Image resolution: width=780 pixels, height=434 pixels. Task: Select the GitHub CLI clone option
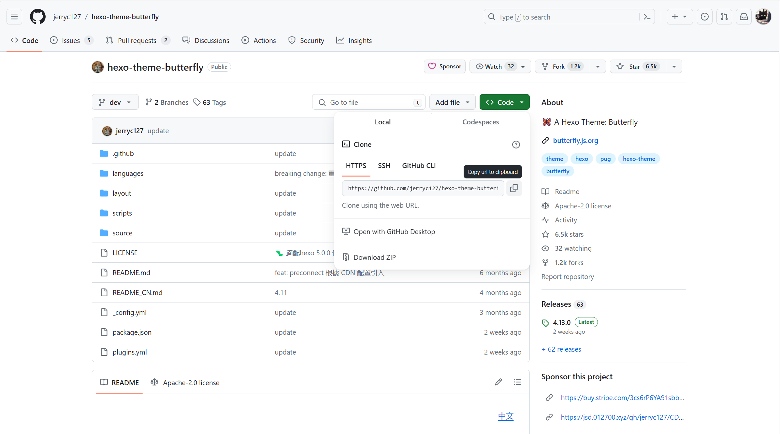[419, 165]
